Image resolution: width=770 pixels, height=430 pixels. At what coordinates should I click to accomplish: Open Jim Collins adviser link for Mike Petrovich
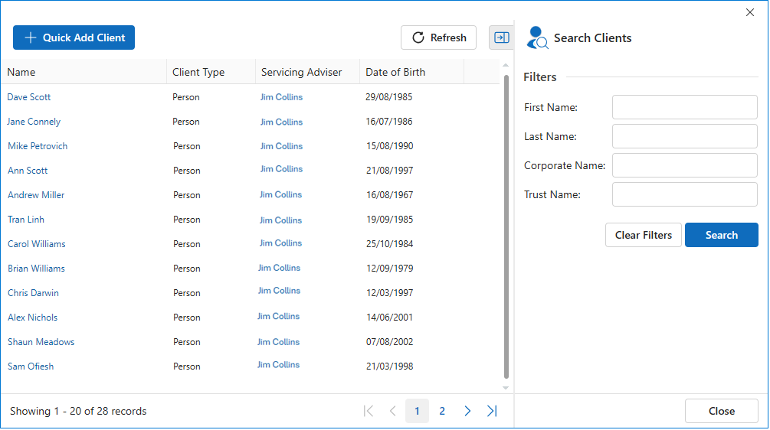281,146
